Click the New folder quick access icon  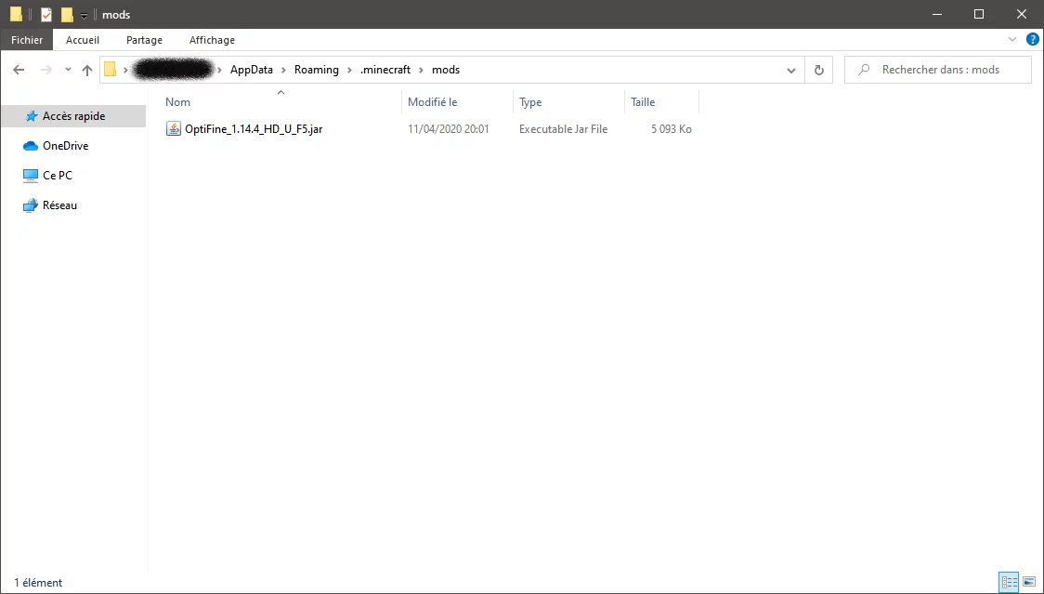pyautogui.click(x=67, y=15)
